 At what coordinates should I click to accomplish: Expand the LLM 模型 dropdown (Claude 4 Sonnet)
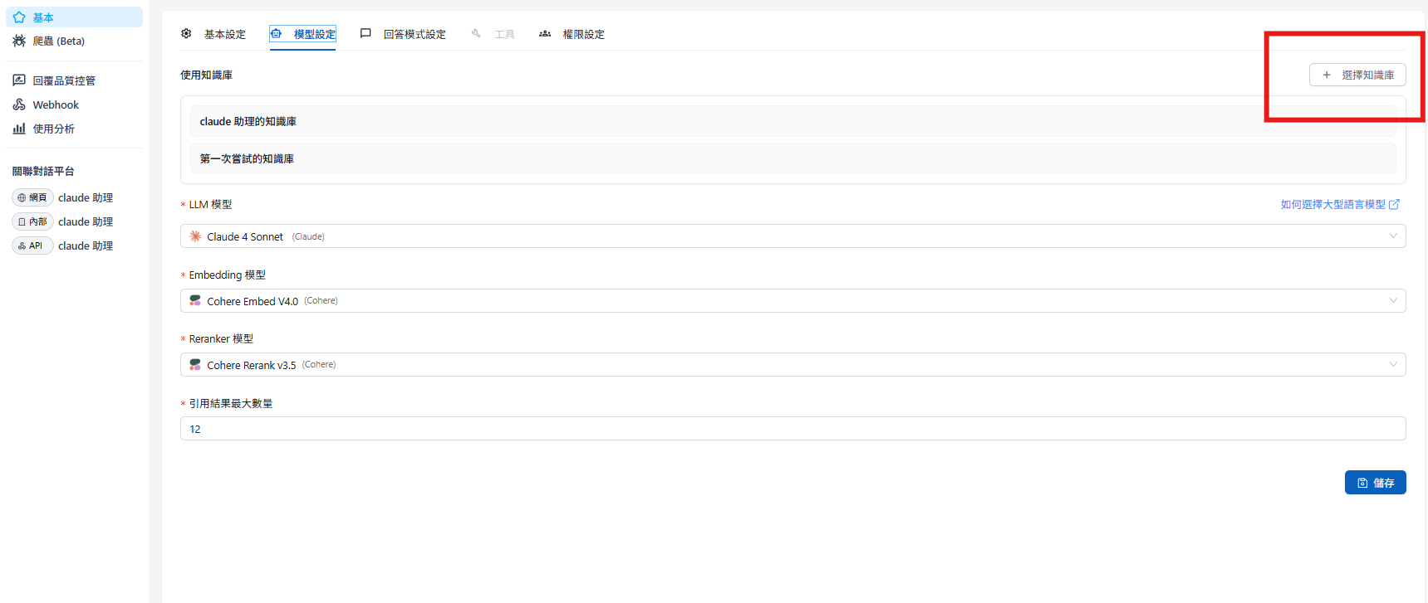[793, 236]
